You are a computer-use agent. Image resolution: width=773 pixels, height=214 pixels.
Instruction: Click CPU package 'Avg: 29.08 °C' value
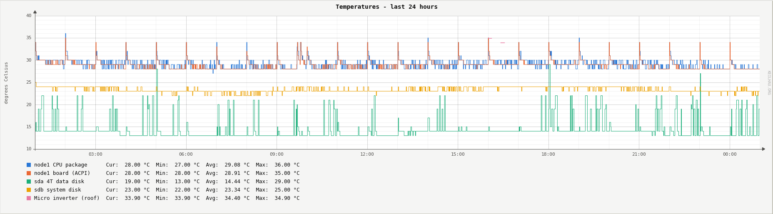228,165
